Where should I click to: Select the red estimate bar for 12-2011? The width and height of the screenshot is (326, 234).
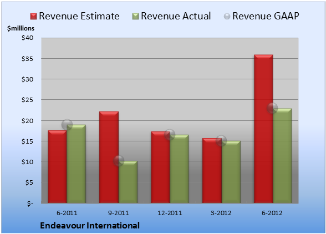[161, 167]
